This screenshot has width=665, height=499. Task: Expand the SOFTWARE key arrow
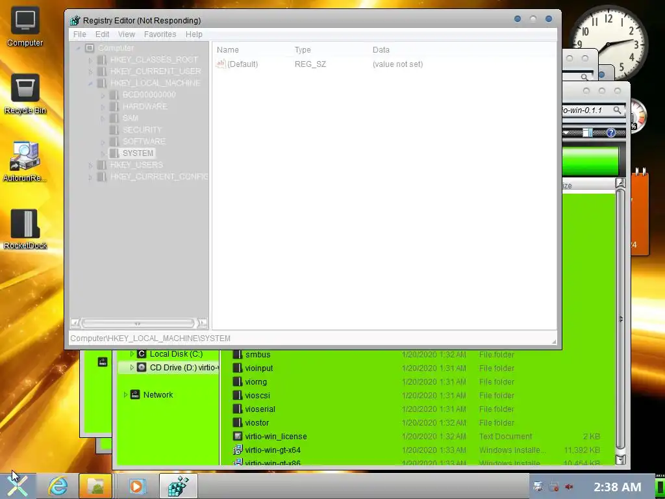[x=103, y=142]
